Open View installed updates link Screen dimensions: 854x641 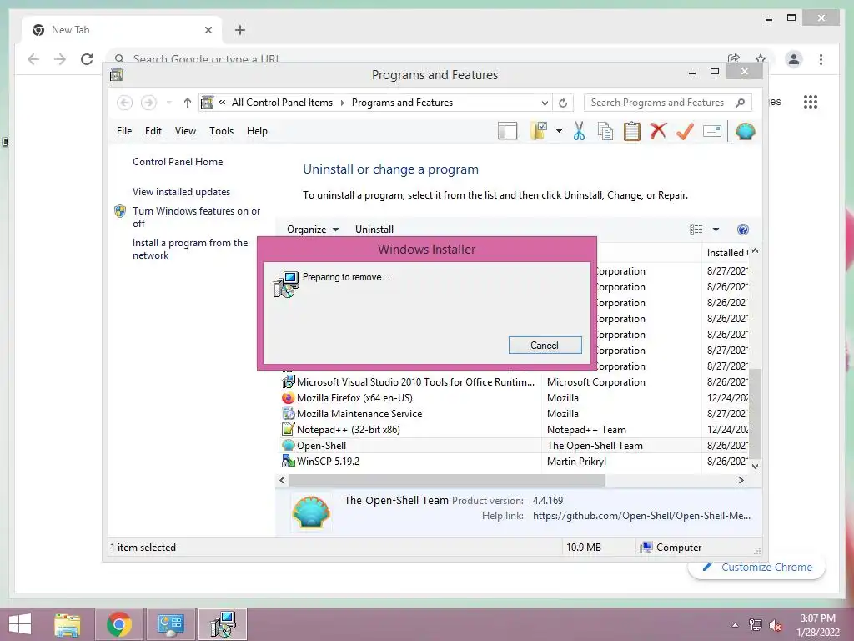[181, 192]
